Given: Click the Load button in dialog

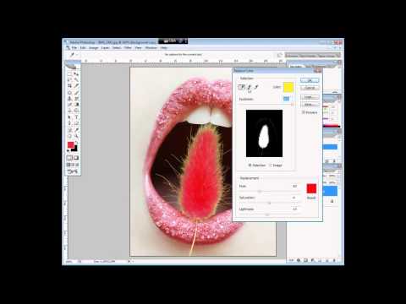Looking at the screenshot, I should (x=310, y=97).
